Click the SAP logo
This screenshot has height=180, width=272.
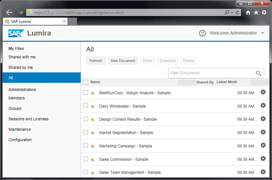pos(16,33)
